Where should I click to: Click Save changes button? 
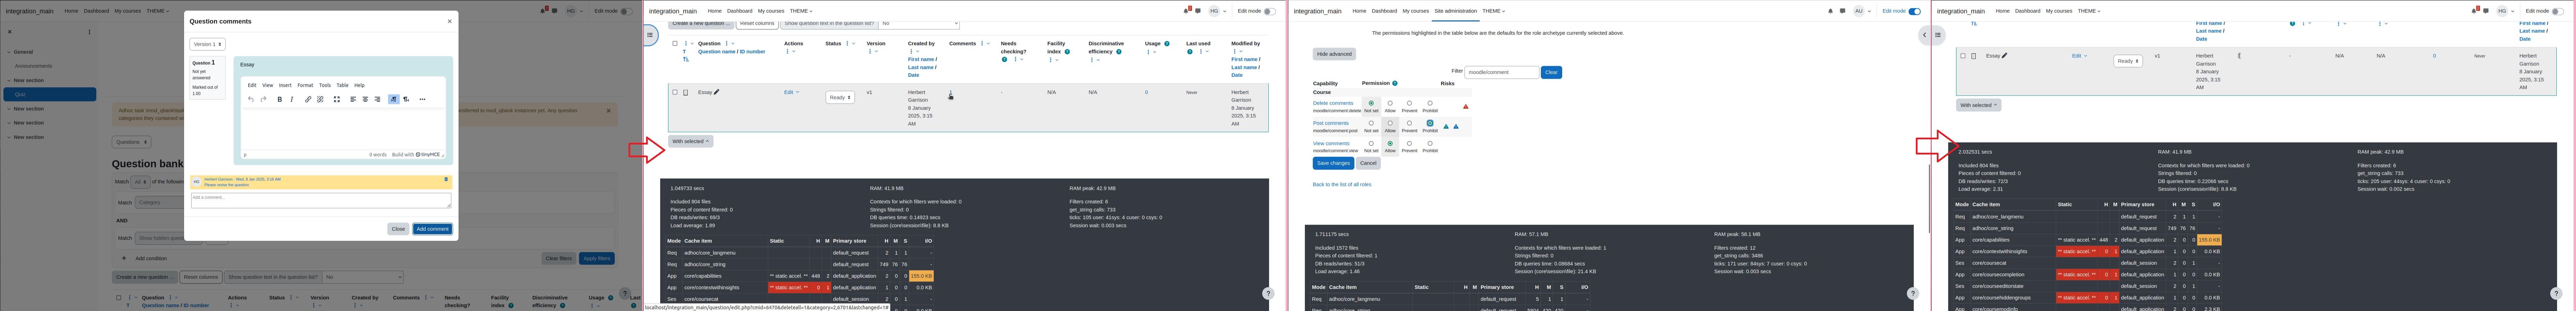point(1333,163)
